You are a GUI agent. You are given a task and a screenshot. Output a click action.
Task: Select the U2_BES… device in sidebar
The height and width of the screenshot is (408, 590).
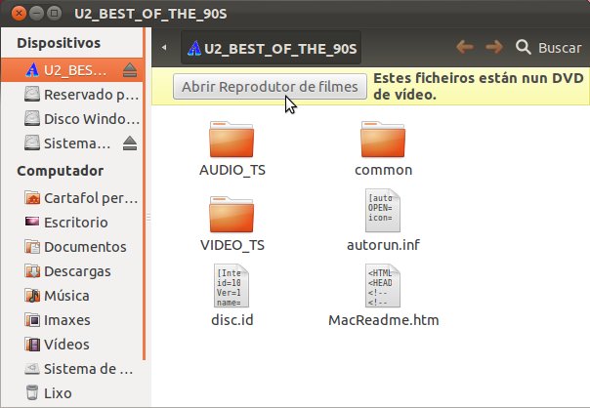point(72,70)
